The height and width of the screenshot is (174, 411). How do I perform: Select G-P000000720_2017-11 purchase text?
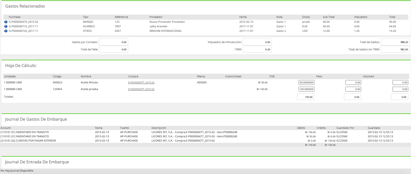[23, 31]
